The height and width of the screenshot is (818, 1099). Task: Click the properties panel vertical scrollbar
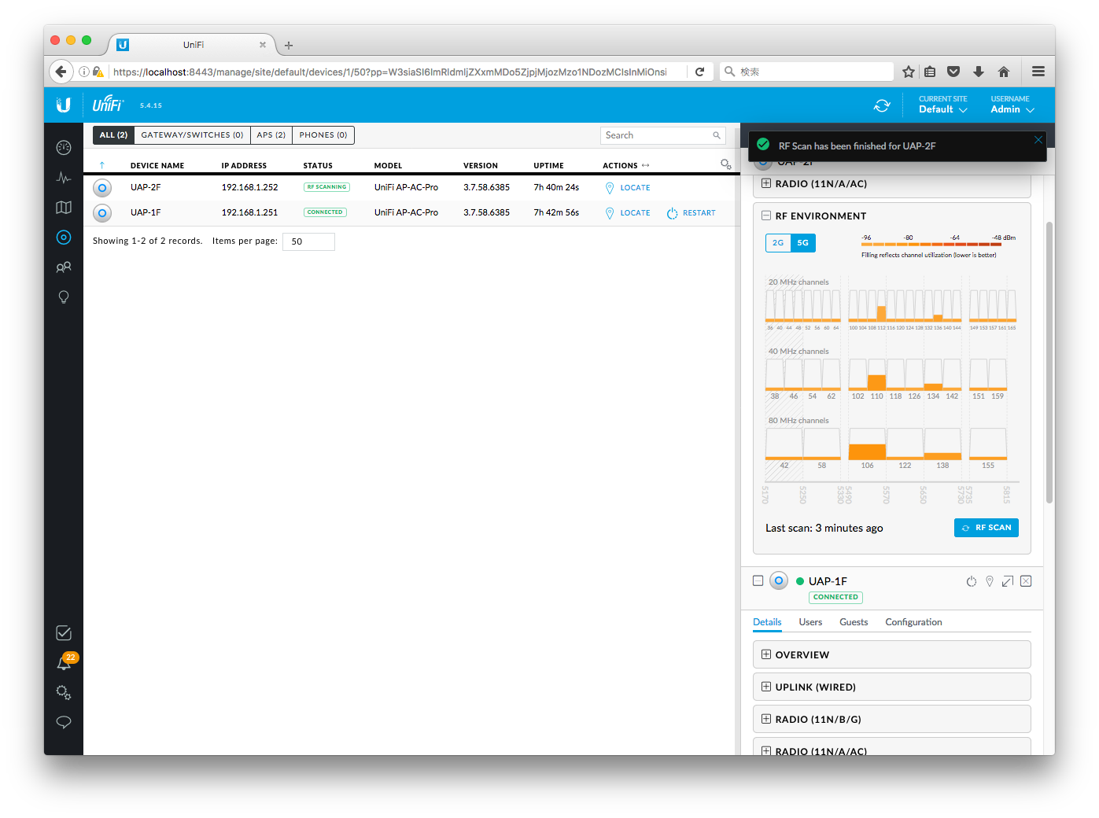pyautogui.click(x=1049, y=362)
